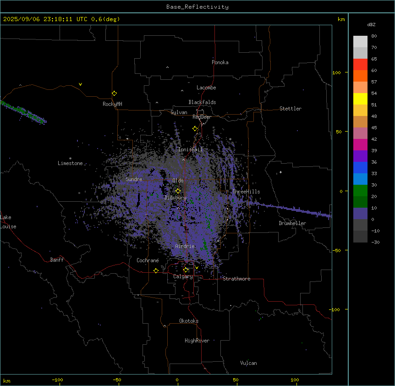Click the Didsbury label
395x386 pixels.
click(176, 198)
